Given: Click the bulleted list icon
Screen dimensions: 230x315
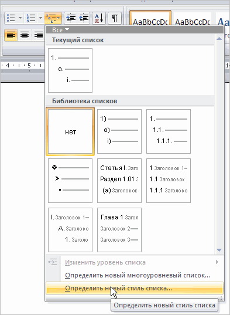Looking at the screenshot, I should coord(11,18).
